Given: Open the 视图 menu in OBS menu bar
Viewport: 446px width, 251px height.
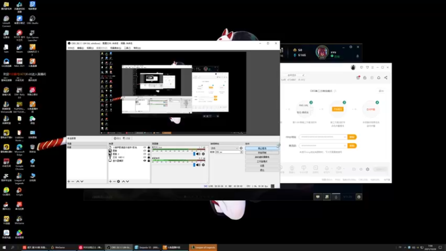Looking at the screenshot, I should [90, 48].
